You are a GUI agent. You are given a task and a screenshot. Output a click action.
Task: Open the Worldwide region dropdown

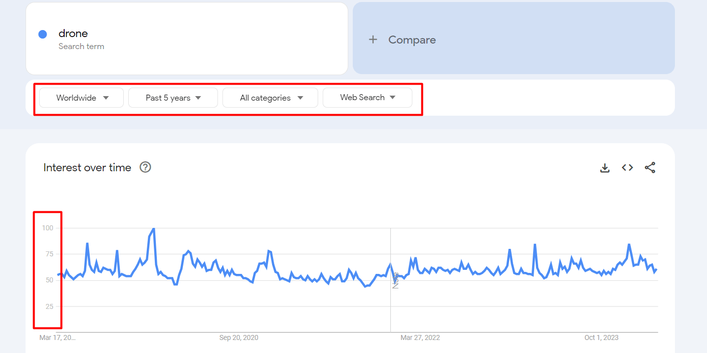tap(81, 97)
